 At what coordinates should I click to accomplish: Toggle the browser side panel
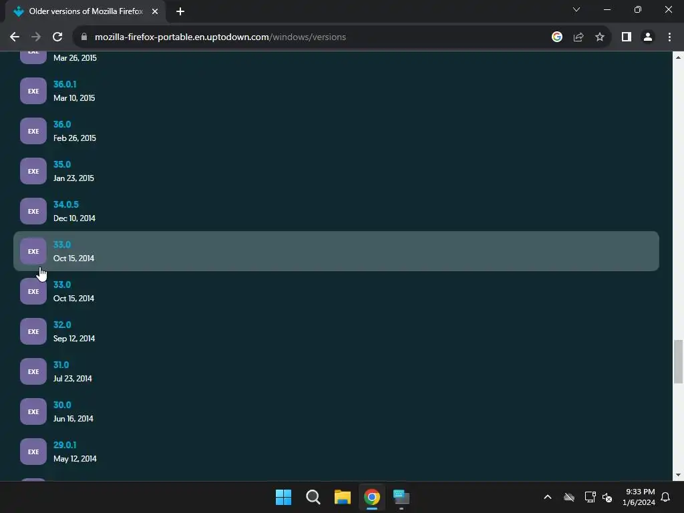click(x=627, y=37)
